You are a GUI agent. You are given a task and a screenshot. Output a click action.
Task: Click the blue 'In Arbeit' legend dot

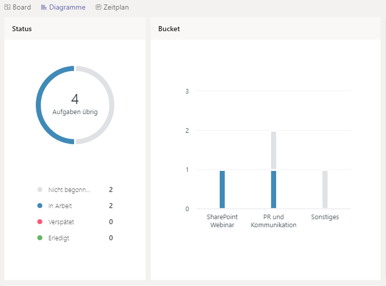tap(40, 206)
